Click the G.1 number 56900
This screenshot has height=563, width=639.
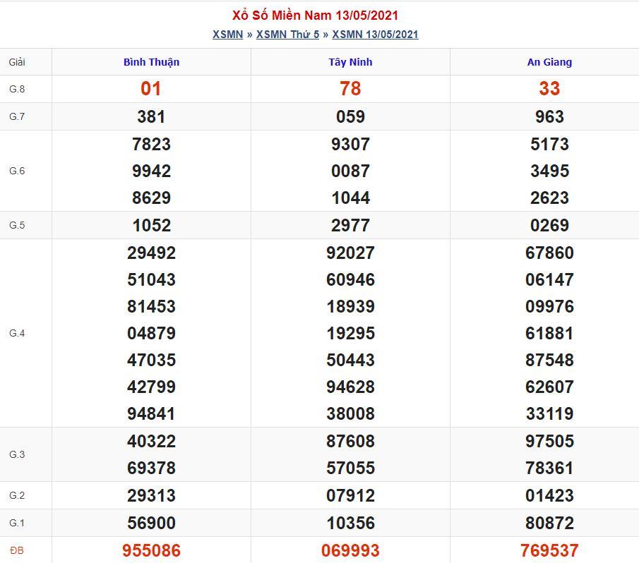[151, 523]
